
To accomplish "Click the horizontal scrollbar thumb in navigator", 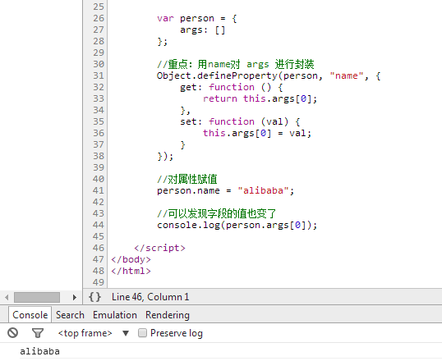I will pos(37,297).
